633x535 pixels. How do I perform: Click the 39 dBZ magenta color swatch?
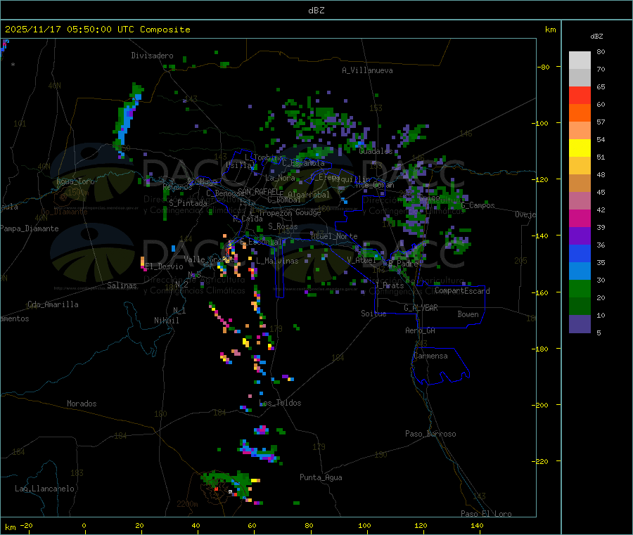pyautogui.click(x=580, y=218)
